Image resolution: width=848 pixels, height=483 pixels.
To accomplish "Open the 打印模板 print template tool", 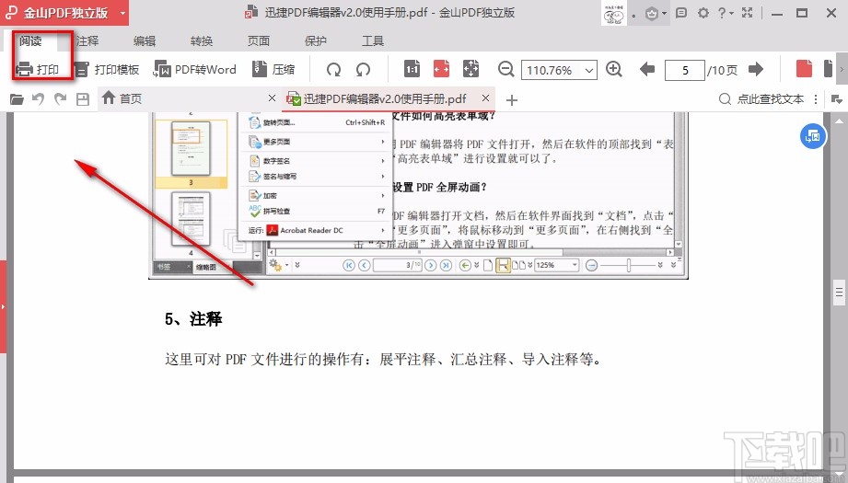I will [107, 69].
